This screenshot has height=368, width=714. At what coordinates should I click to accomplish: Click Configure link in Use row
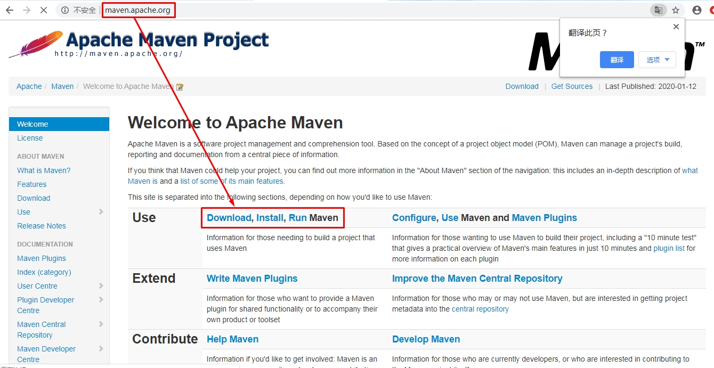[414, 217]
